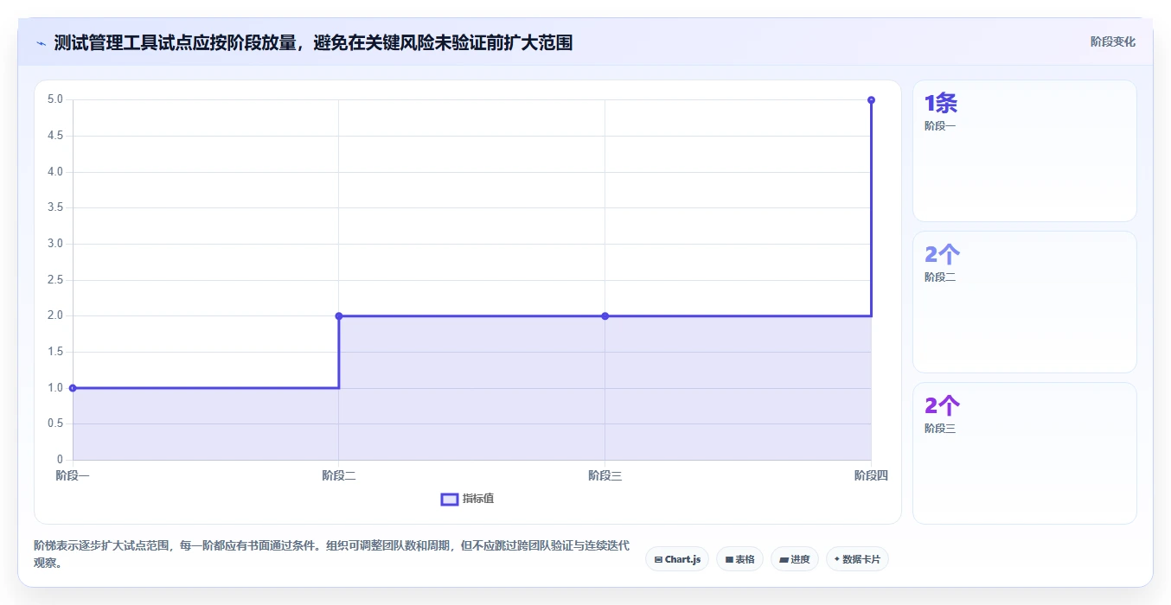1171x605 pixels.
Task: Click the 3.5 y-axis value
Action: coord(55,207)
